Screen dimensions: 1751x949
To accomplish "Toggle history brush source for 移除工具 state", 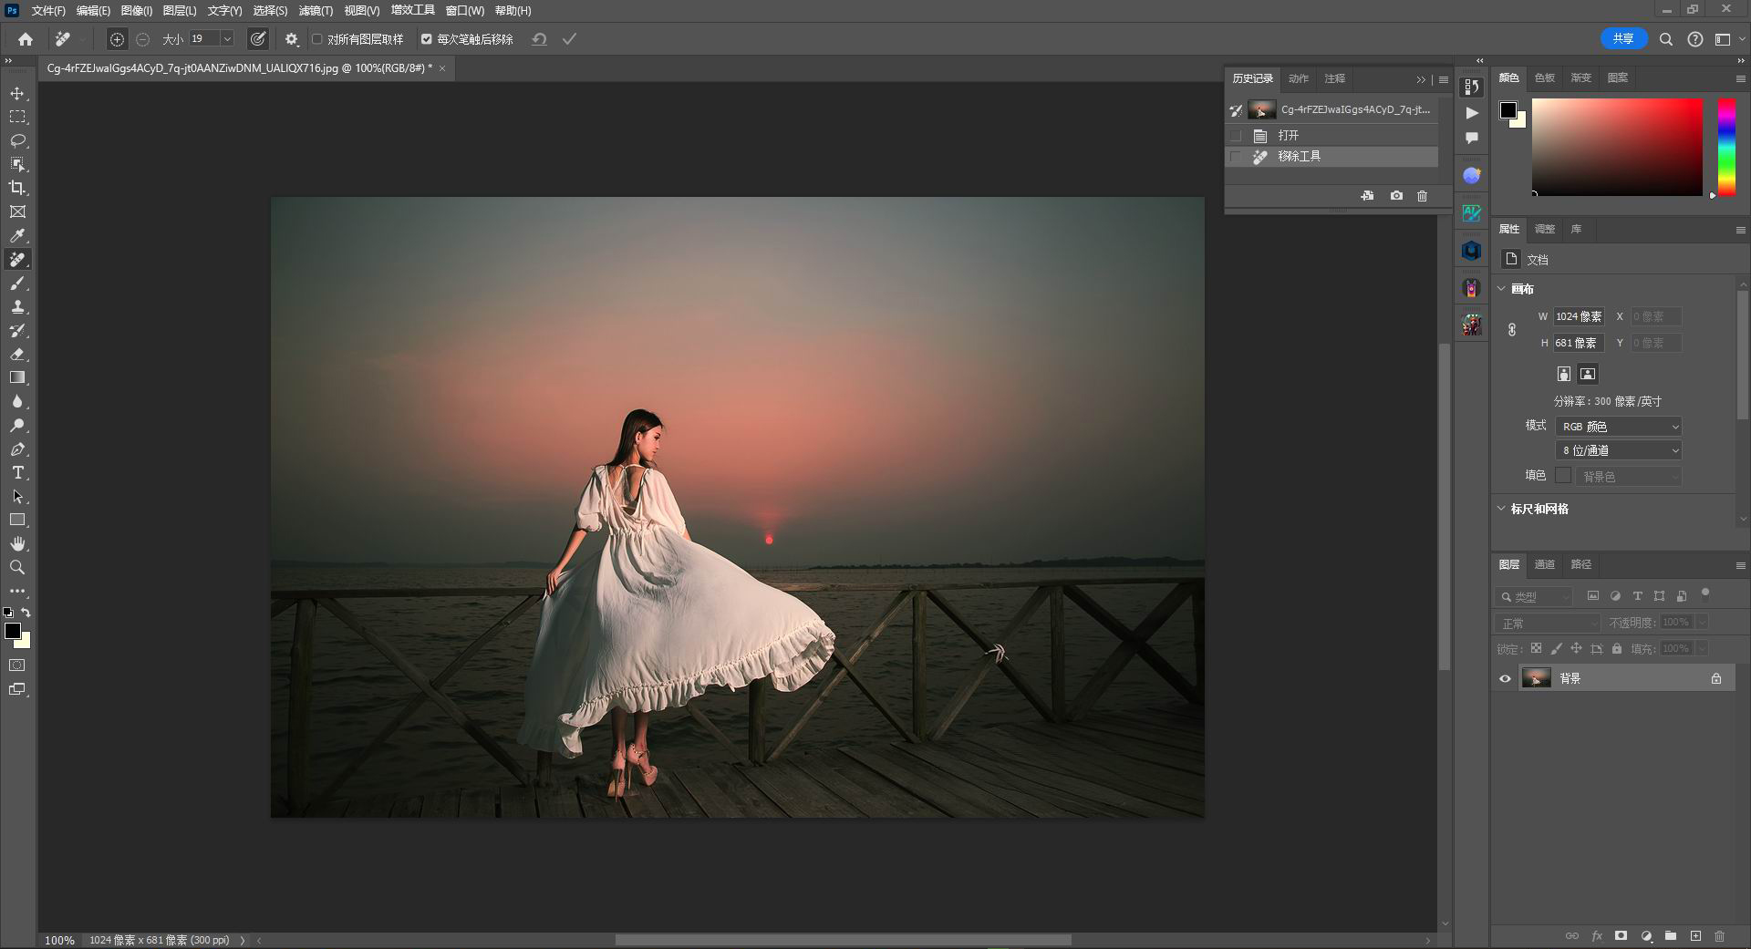I will pos(1237,157).
